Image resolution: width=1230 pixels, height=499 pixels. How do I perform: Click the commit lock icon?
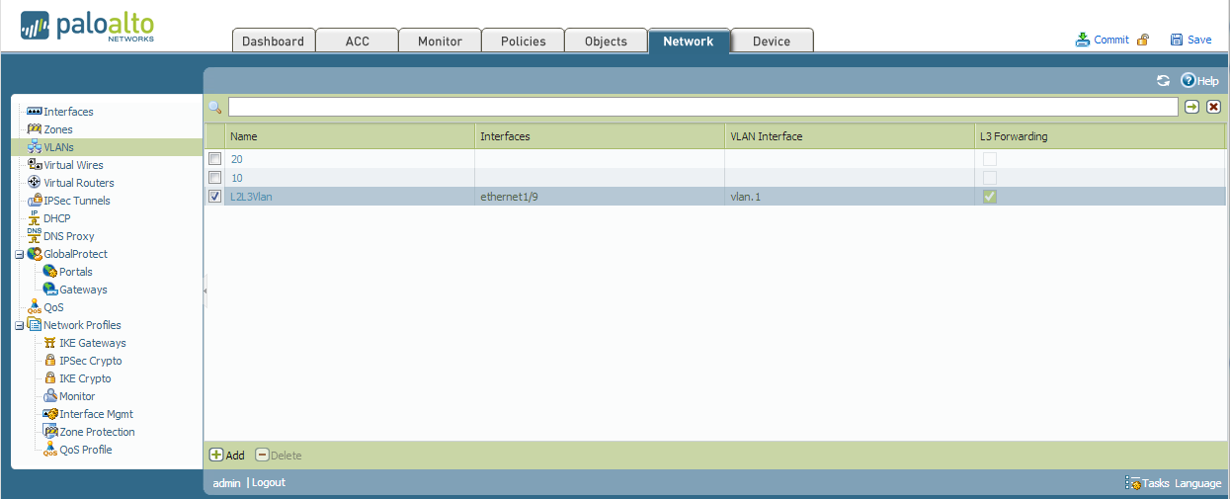pyautogui.click(x=1143, y=40)
